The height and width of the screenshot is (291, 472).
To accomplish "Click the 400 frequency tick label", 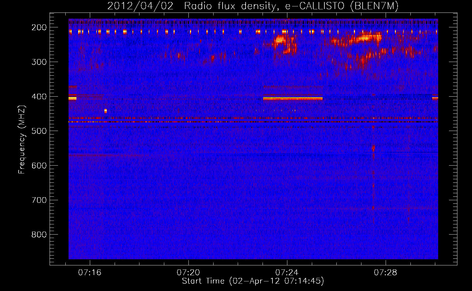I will (x=39, y=97).
